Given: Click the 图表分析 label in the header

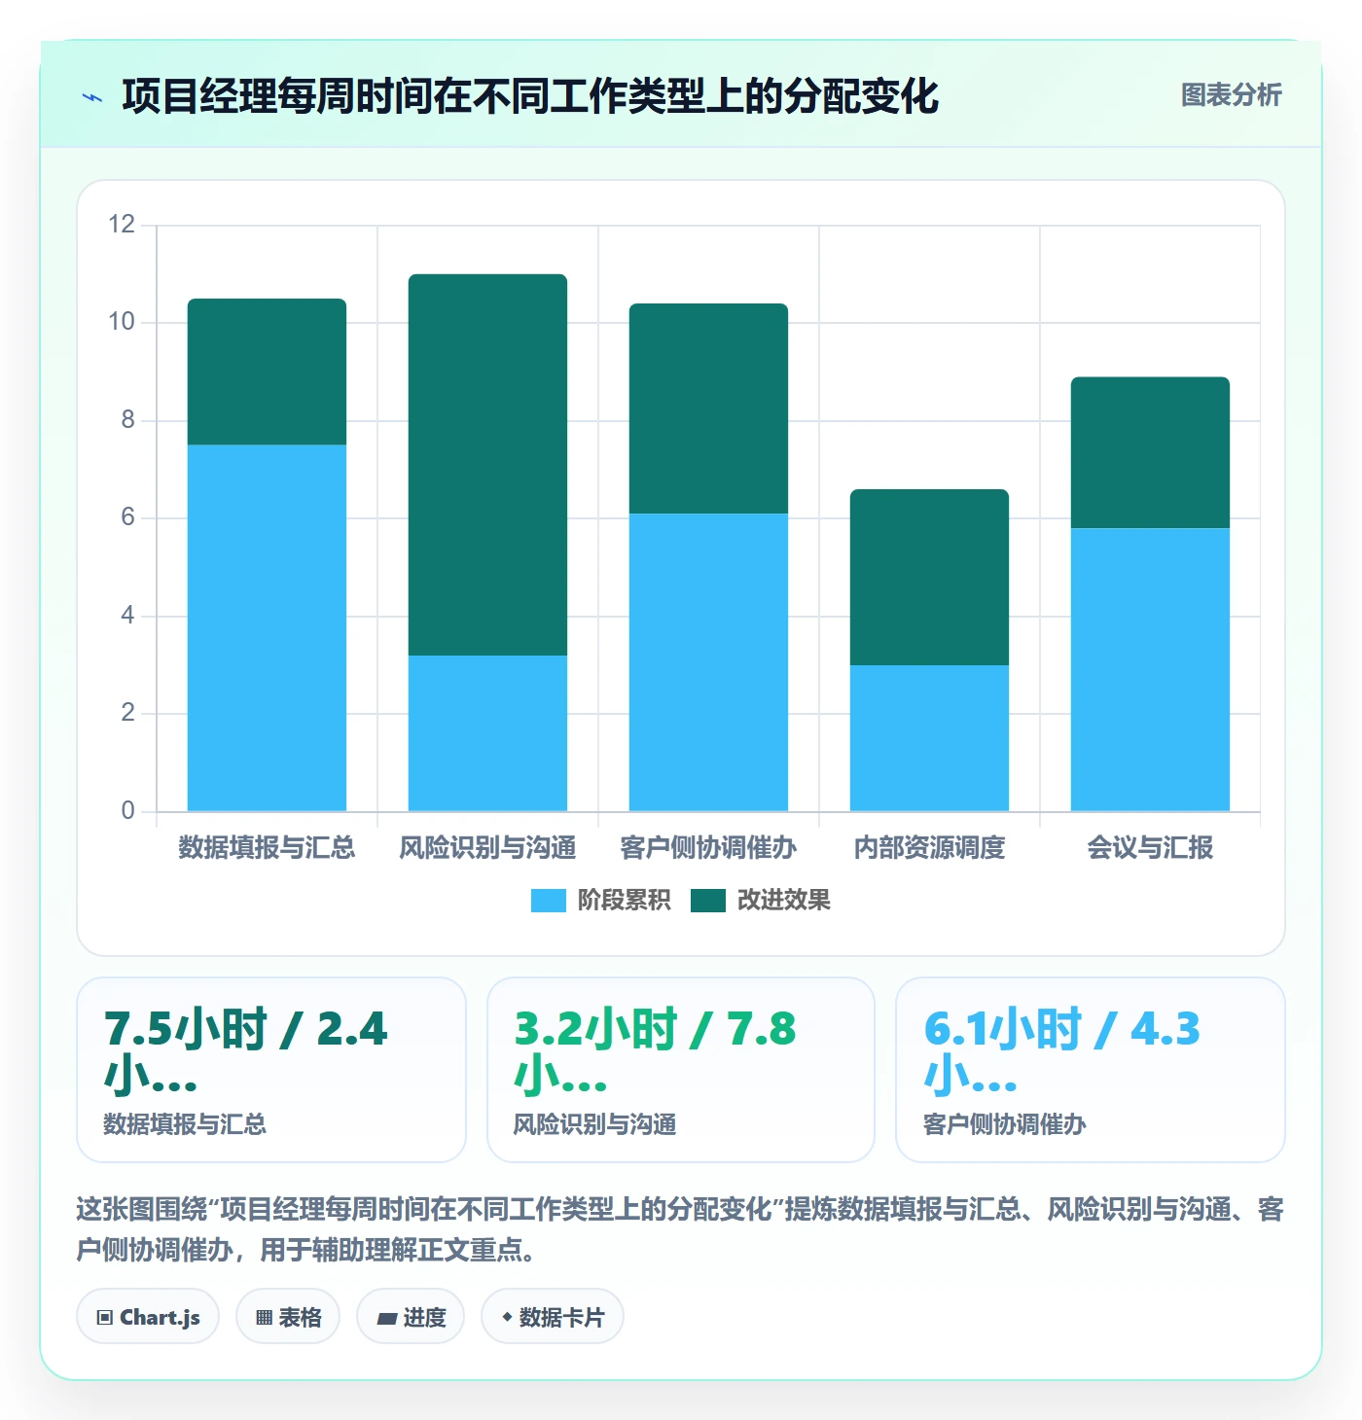Looking at the screenshot, I should coord(1231,95).
